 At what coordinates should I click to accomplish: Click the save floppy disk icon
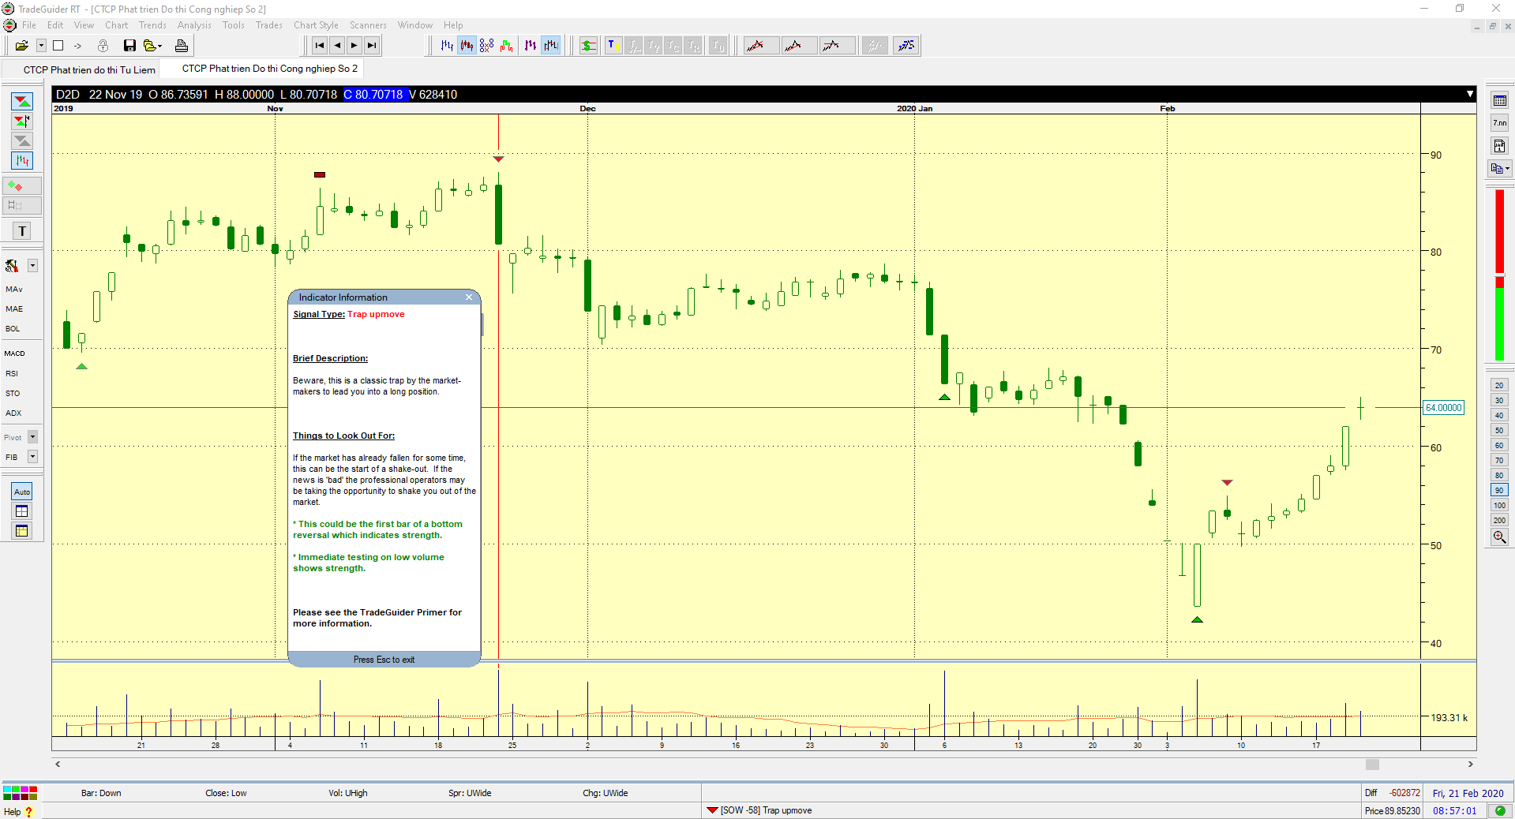pyautogui.click(x=129, y=46)
